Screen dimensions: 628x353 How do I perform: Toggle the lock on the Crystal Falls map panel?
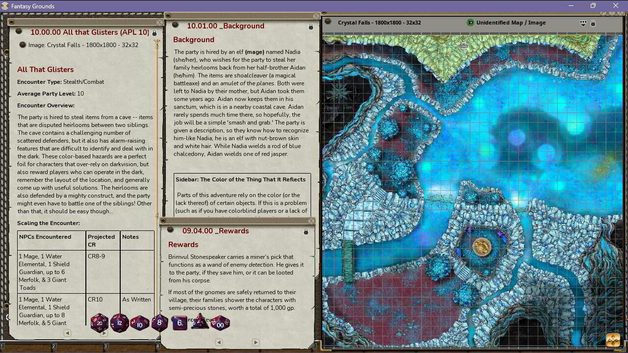coord(593,23)
